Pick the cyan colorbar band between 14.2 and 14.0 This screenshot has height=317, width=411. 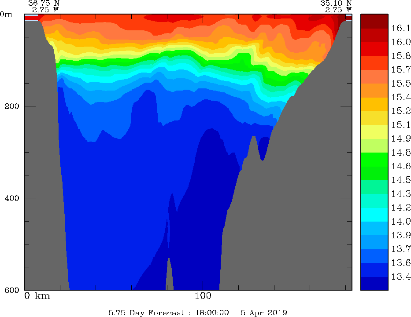point(374,215)
